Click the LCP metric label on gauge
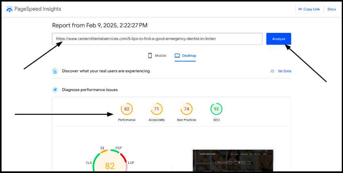The image size is (343, 173). (131, 163)
